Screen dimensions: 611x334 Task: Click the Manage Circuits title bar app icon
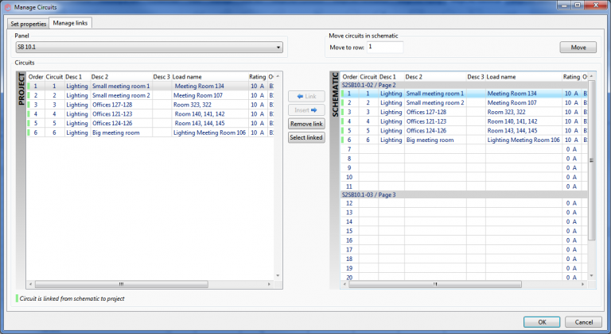(7, 6)
